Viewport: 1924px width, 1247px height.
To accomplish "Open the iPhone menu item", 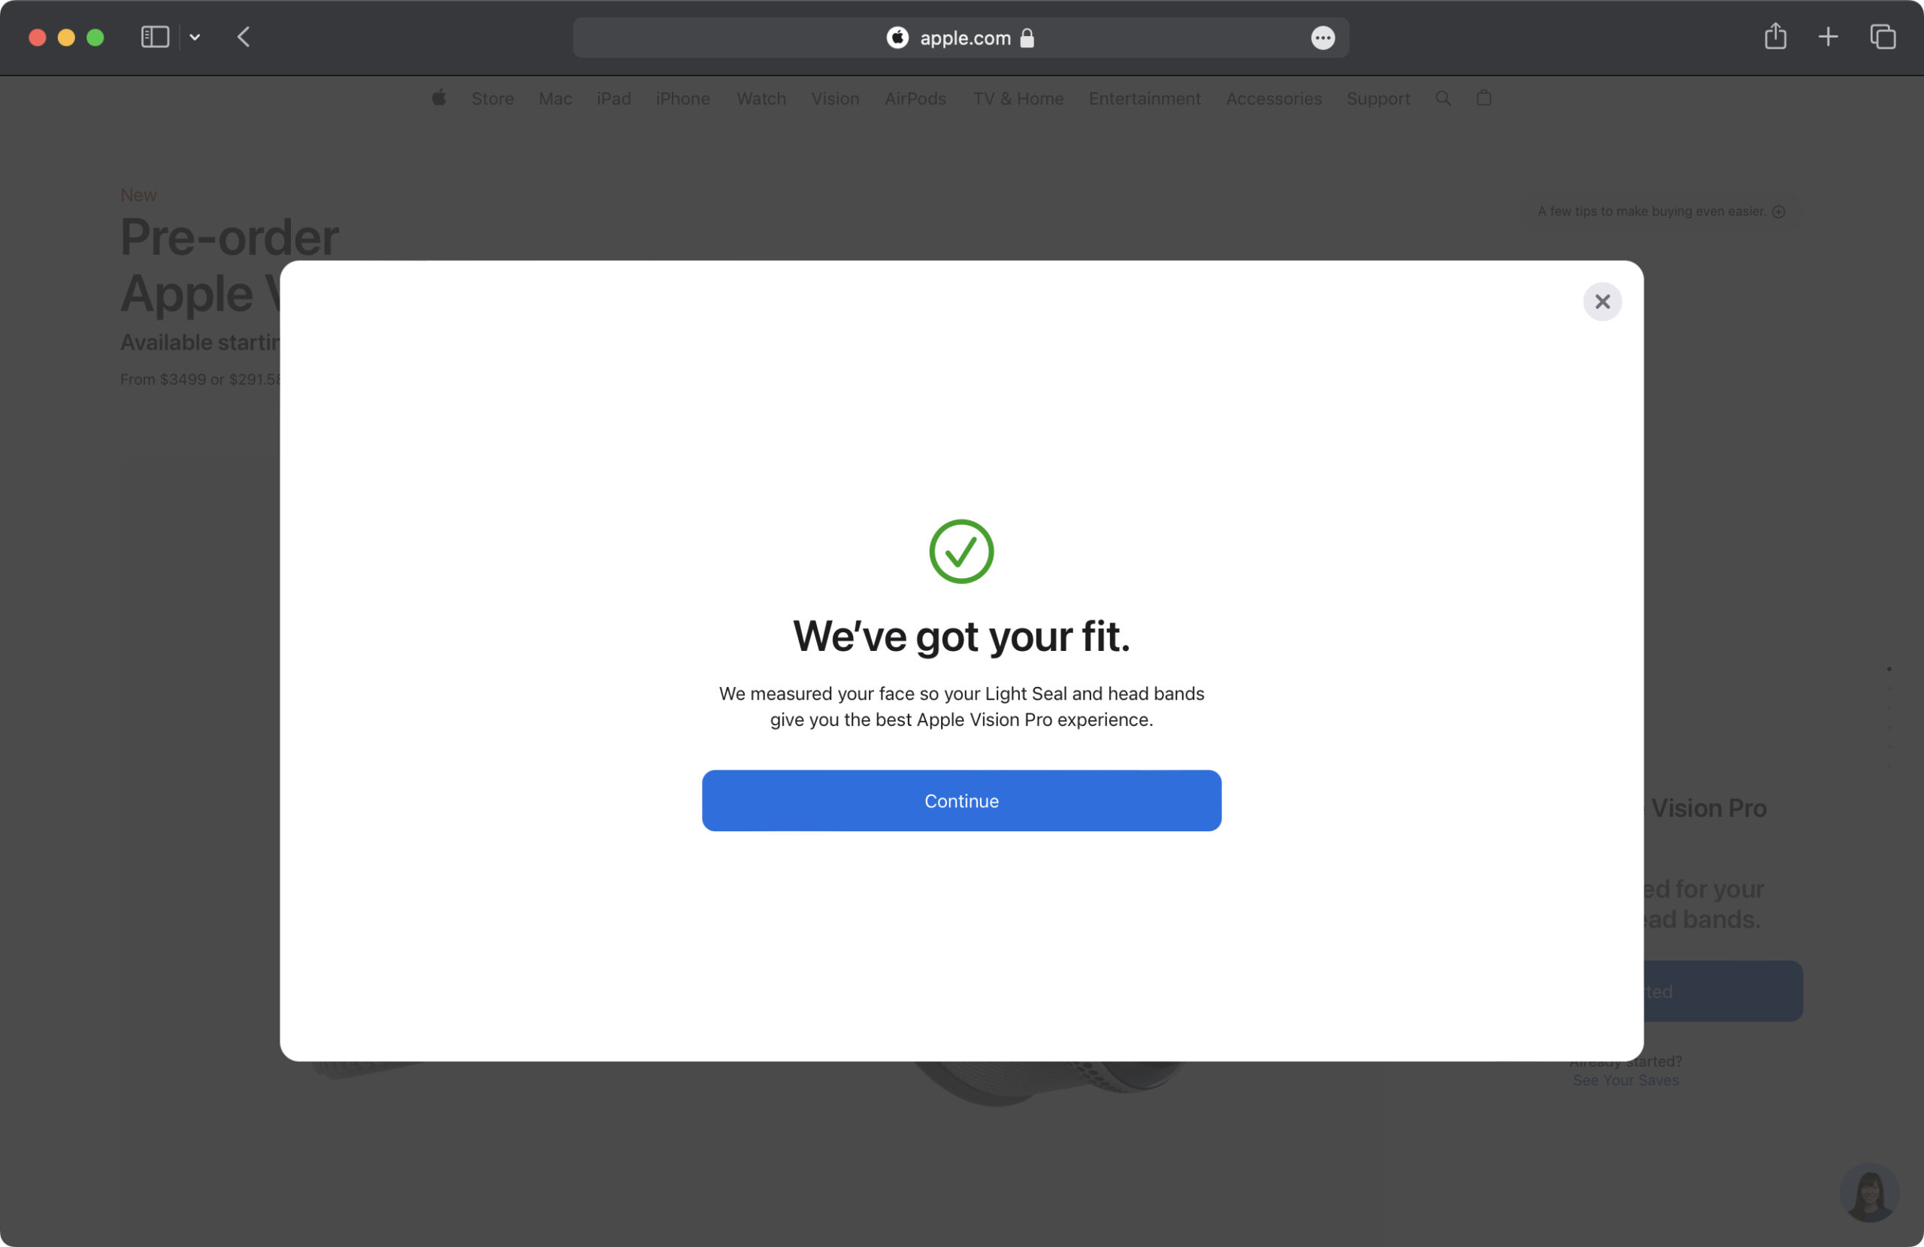I will (x=682, y=98).
